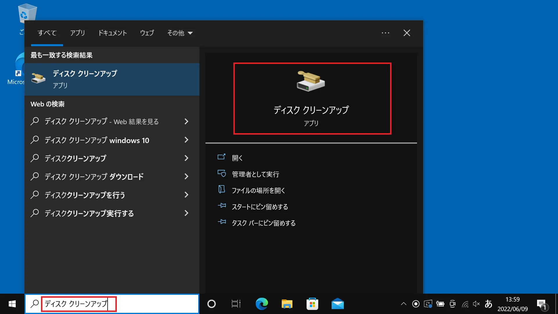
Task: Click the battery power tray icon
Action: pos(440,304)
